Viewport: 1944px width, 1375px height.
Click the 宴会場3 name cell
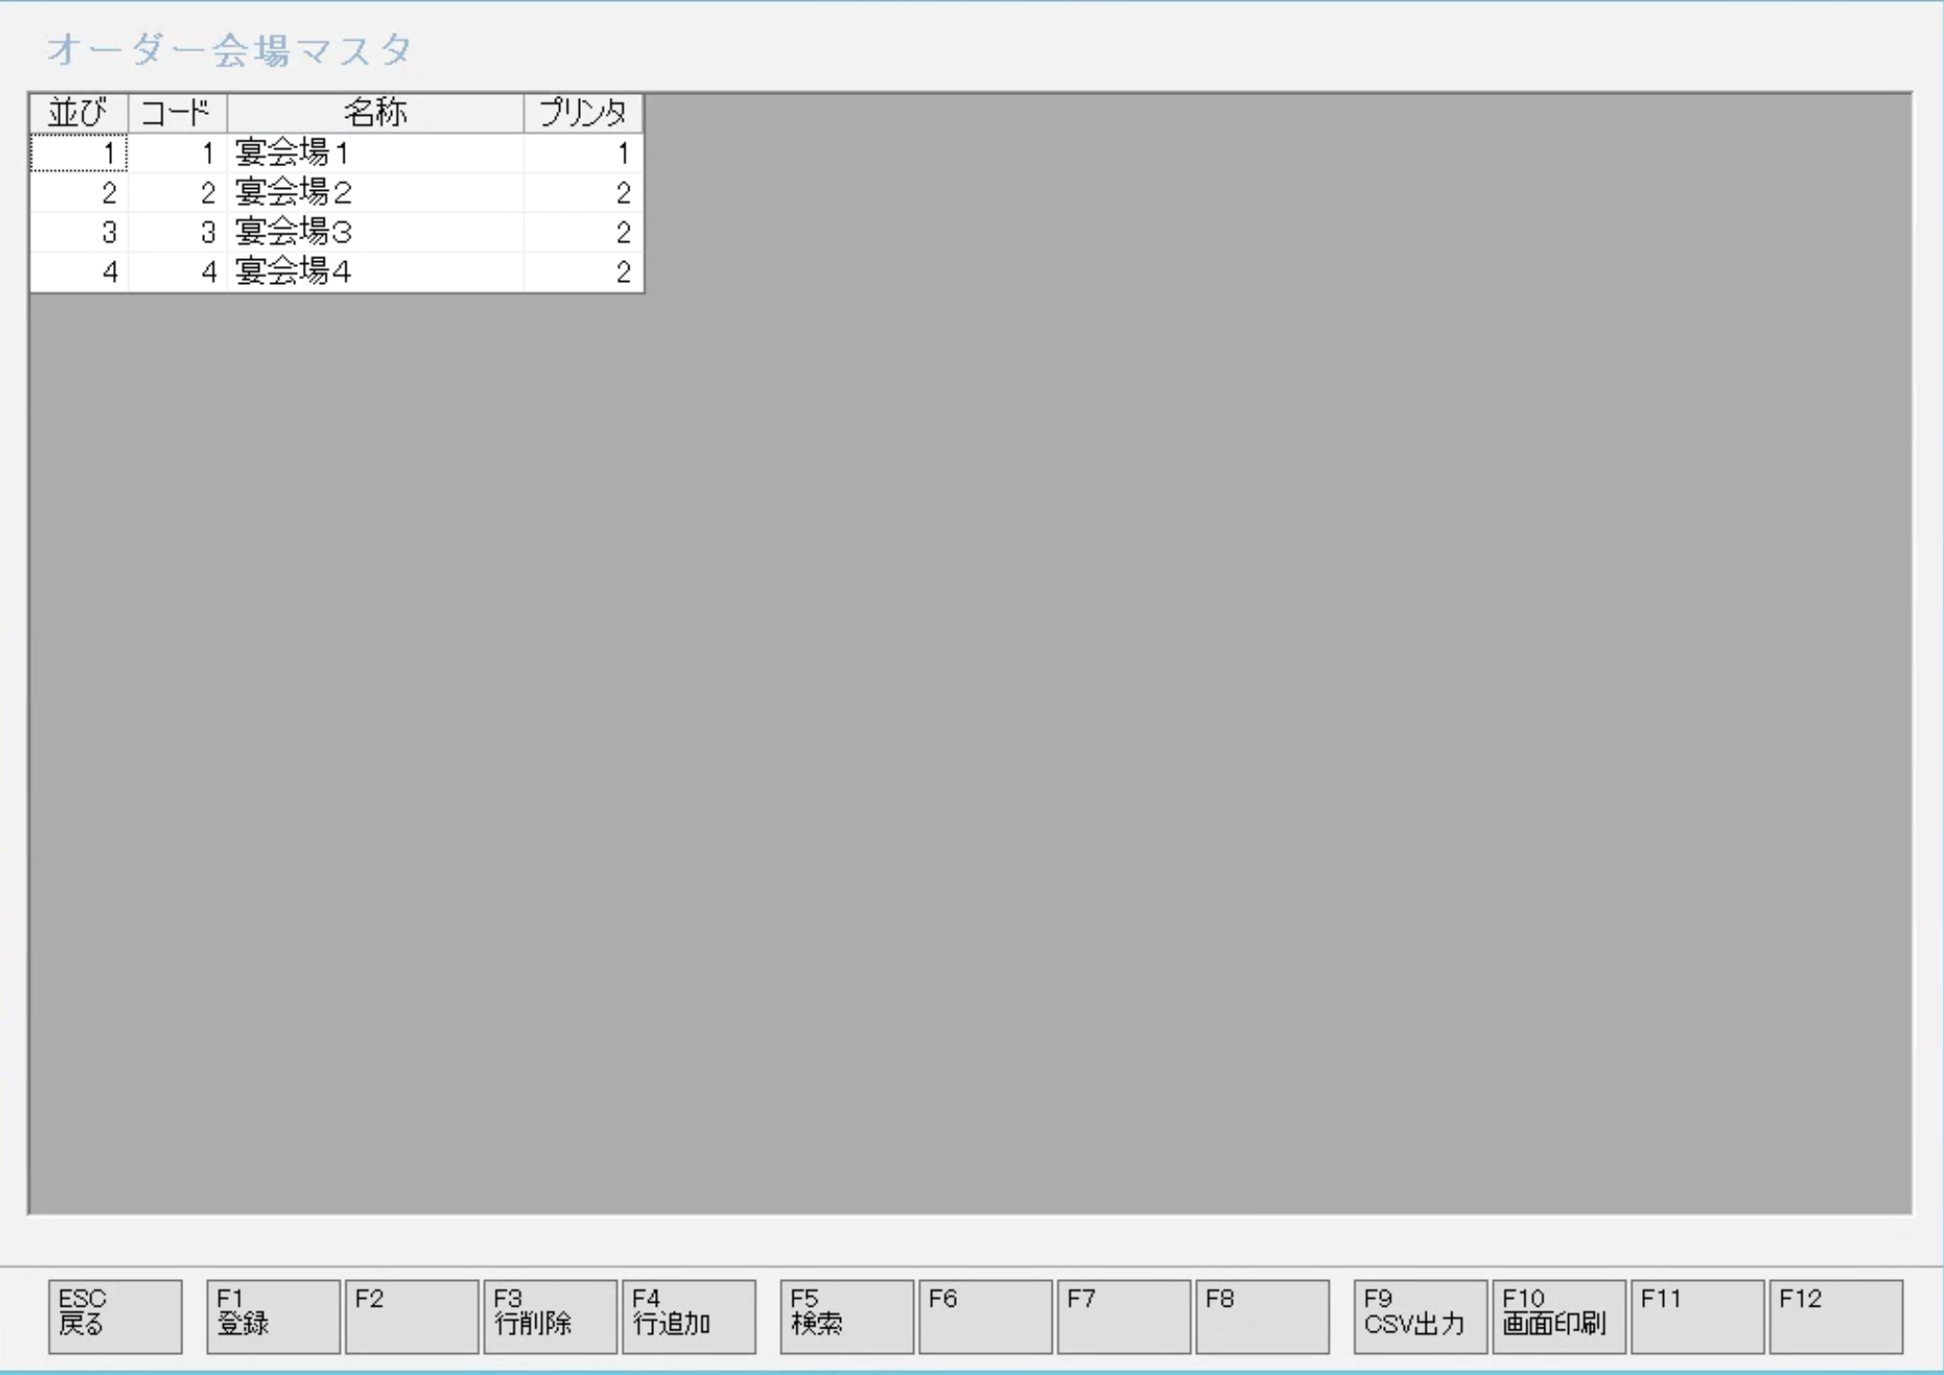pos(375,232)
